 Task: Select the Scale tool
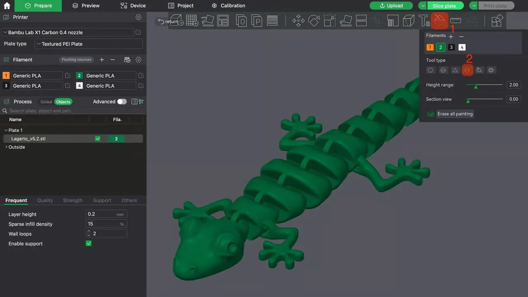click(x=330, y=20)
